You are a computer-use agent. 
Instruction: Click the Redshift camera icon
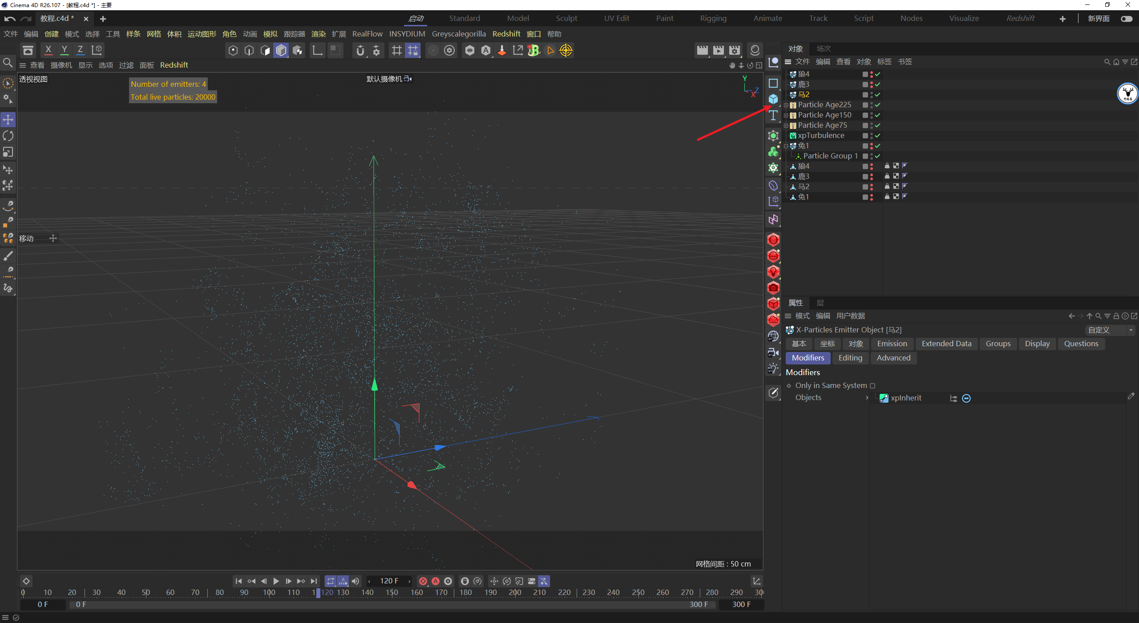tap(773, 288)
